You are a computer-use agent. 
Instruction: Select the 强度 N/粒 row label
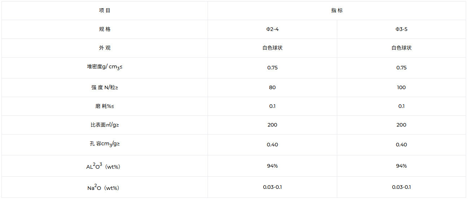coord(105,87)
